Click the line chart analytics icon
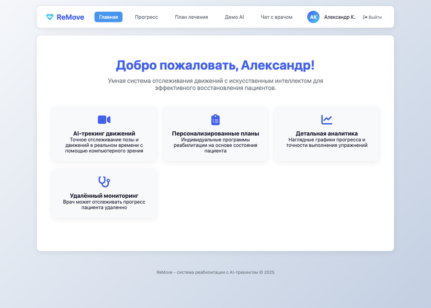Image resolution: width=431 pixels, height=308 pixels. pyautogui.click(x=327, y=120)
